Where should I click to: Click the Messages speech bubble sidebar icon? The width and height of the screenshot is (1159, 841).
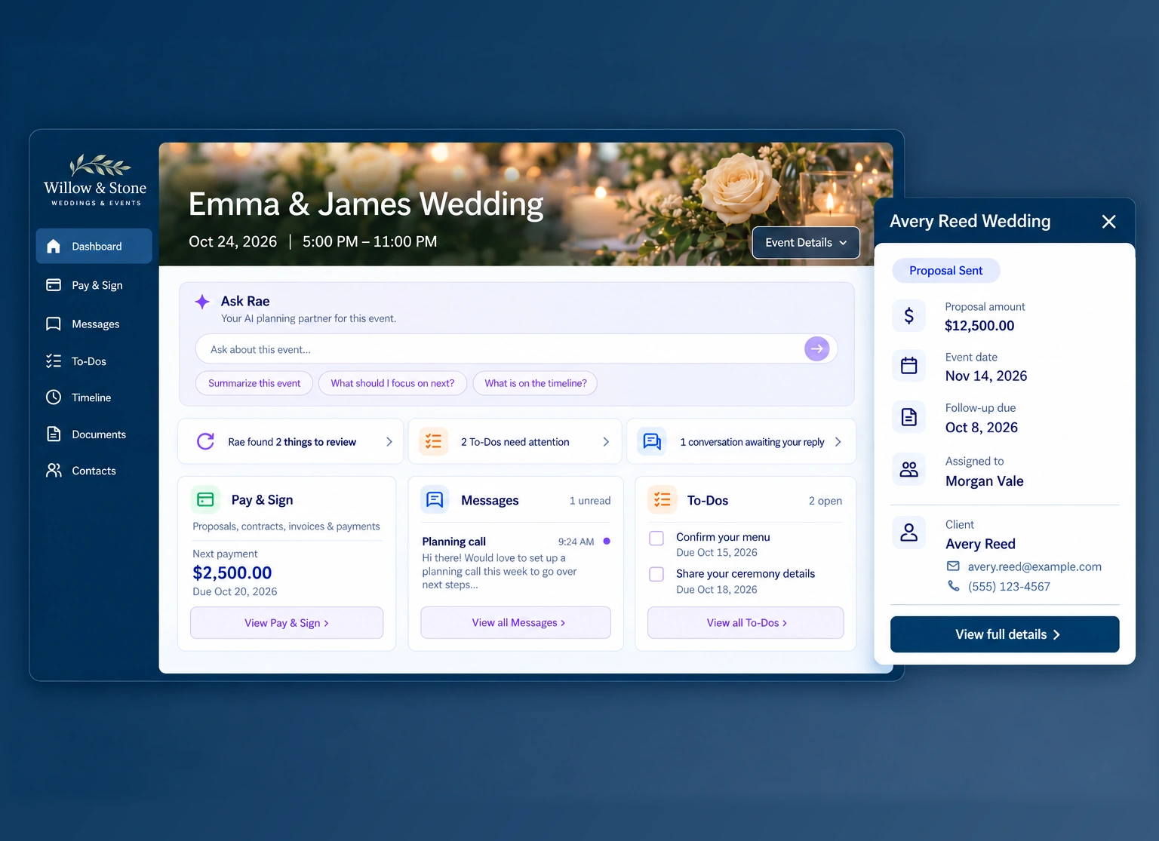click(54, 324)
